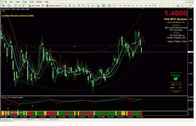Select the crosshair tool
Image resolution: width=196 pixels, height=126 pixels.
(160, 6)
